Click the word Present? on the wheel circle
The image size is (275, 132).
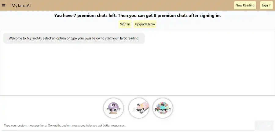[163, 110]
